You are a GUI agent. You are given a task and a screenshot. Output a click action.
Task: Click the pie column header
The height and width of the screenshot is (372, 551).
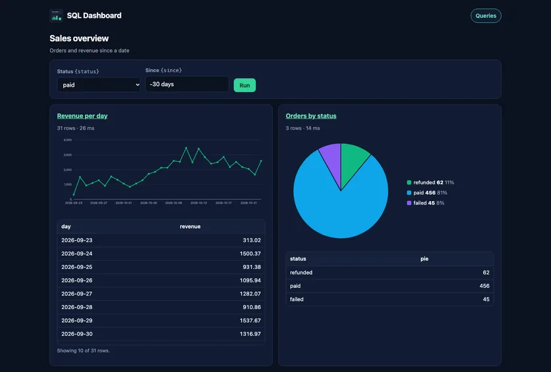(x=424, y=259)
